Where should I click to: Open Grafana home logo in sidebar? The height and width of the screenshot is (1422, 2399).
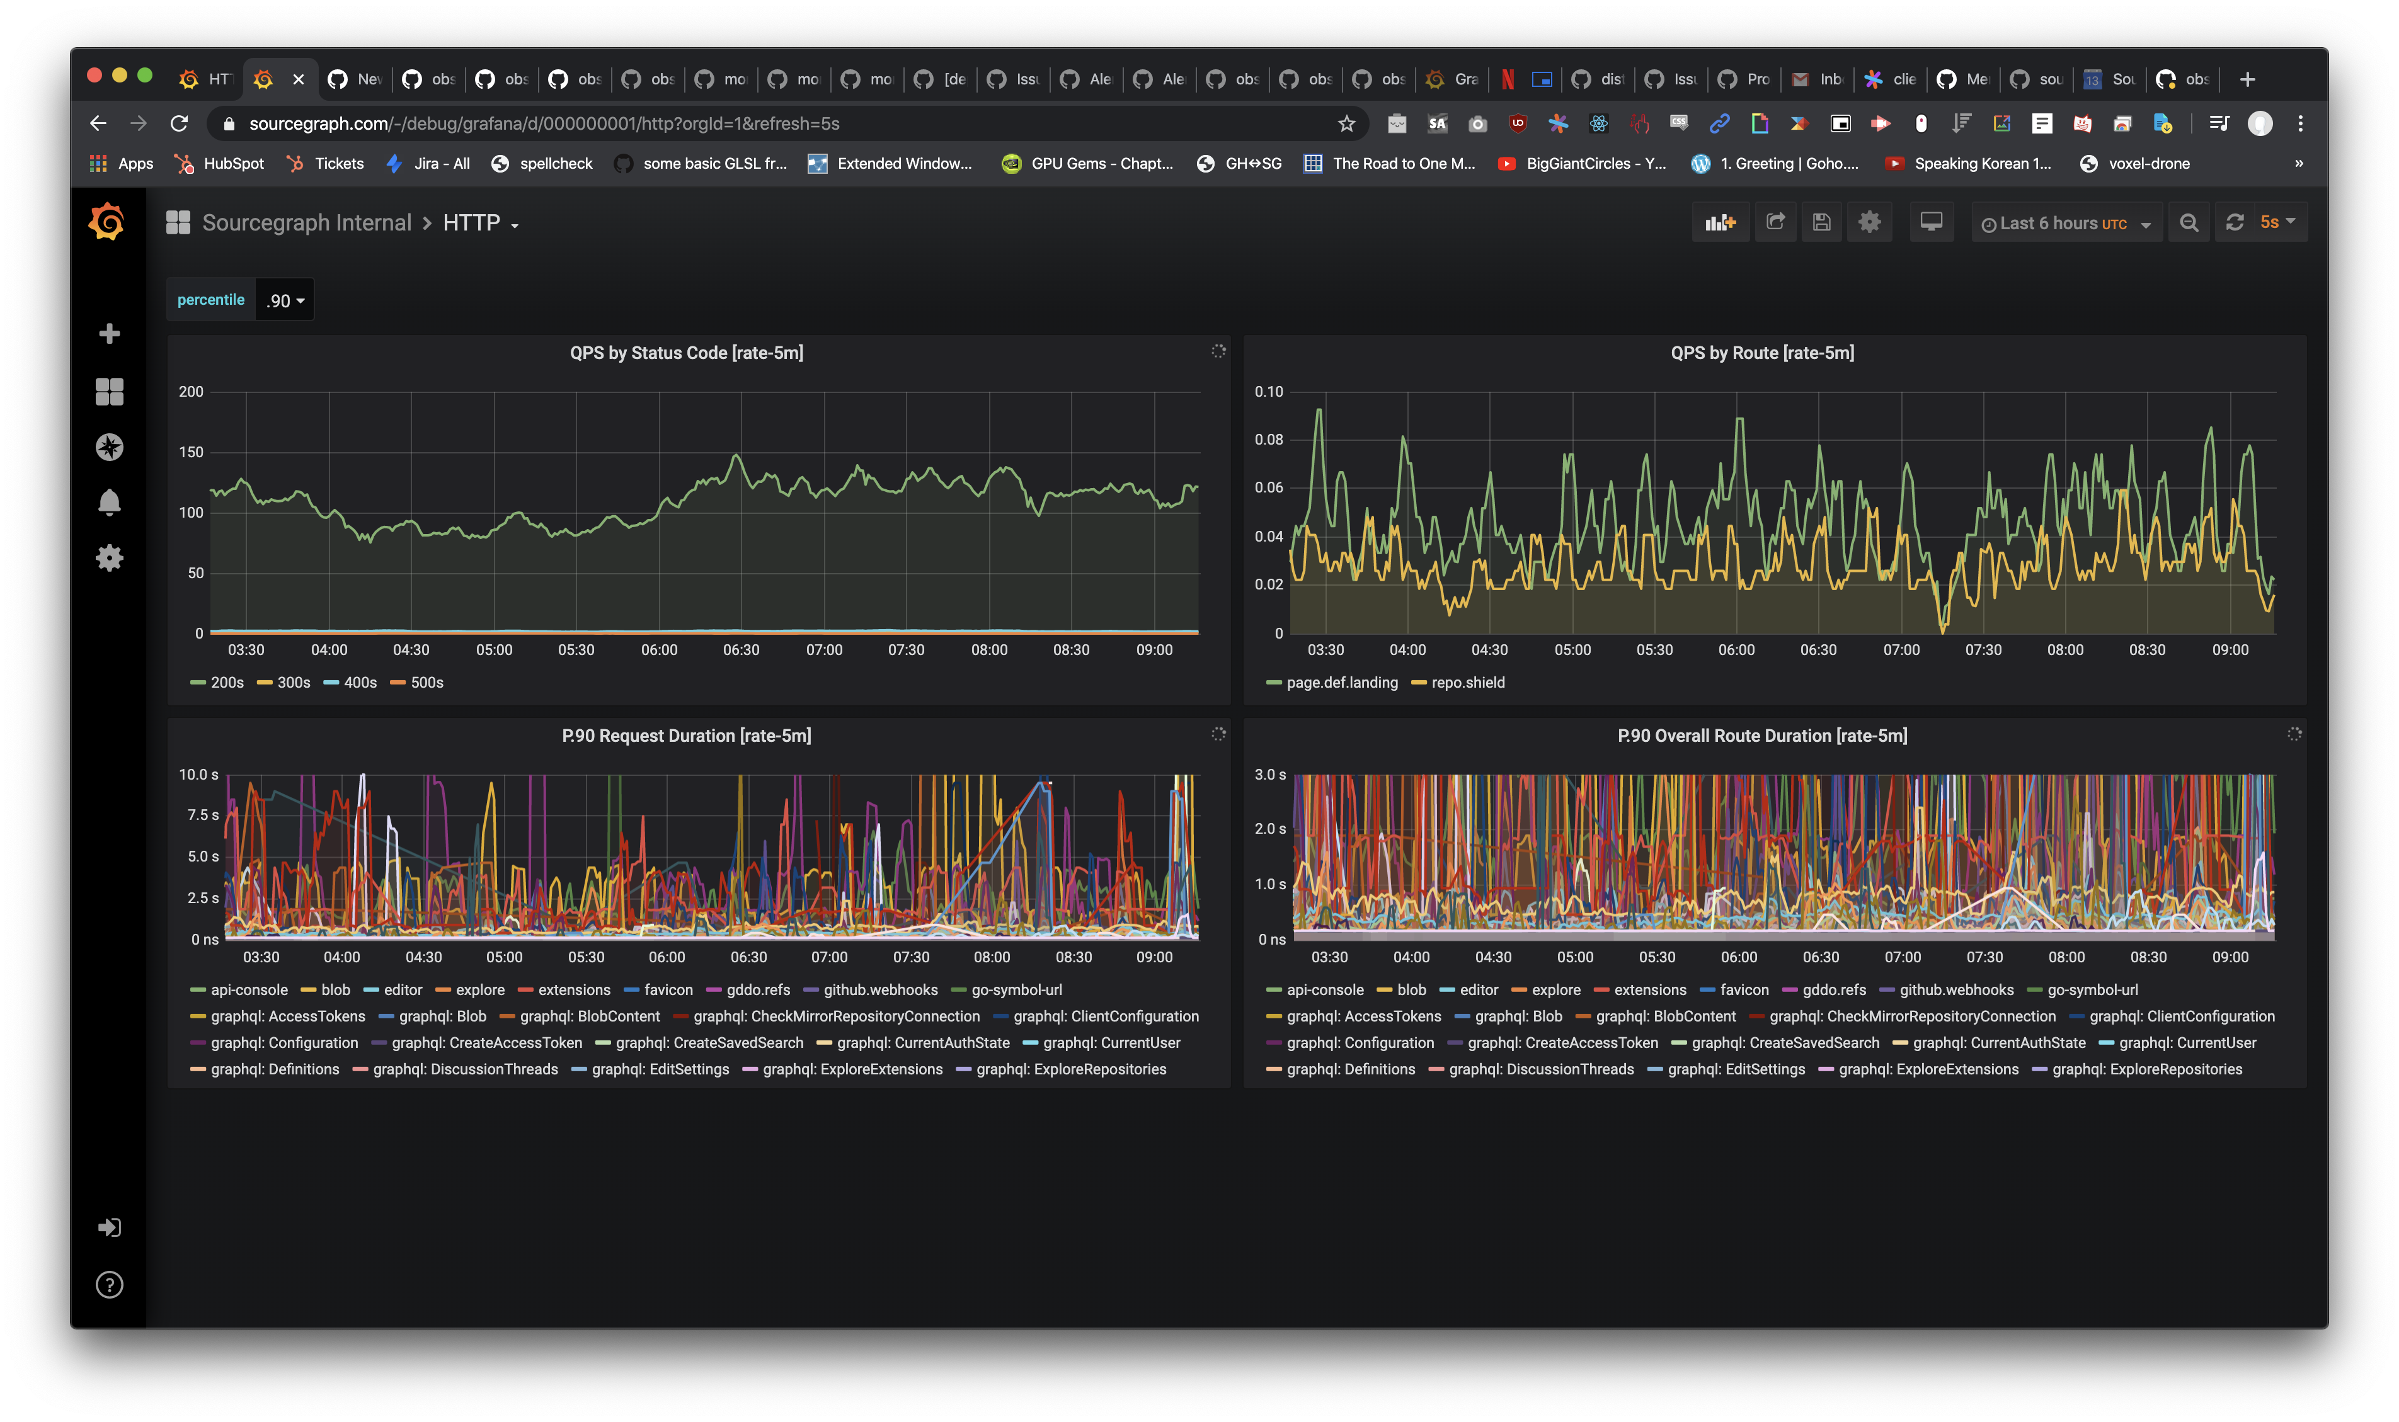pyautogui.click(x=106, y=221)
